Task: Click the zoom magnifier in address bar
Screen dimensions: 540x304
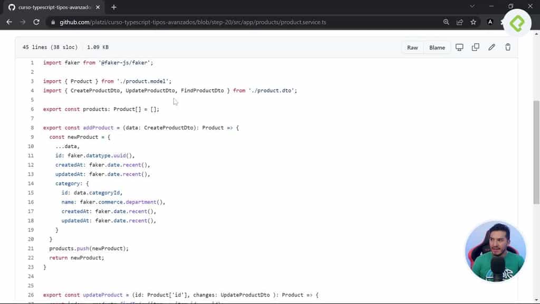Action: pyautogui.click(x=447, y=22)
